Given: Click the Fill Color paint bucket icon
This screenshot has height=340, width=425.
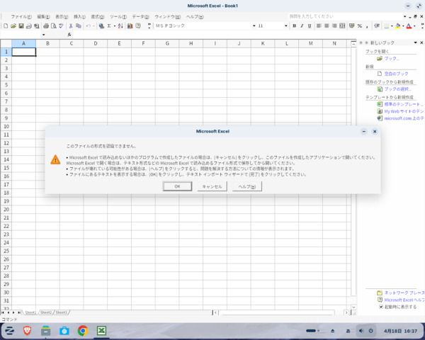Looking at the screenshot, I should (x=397, y=25).
